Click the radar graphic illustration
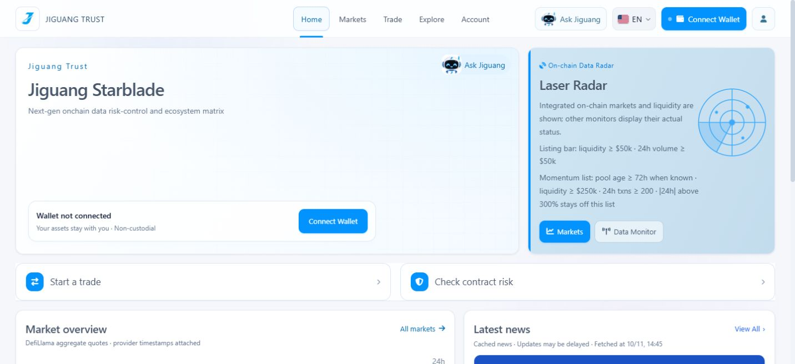Viewport: 795px width, 364px height. [732, 122]
